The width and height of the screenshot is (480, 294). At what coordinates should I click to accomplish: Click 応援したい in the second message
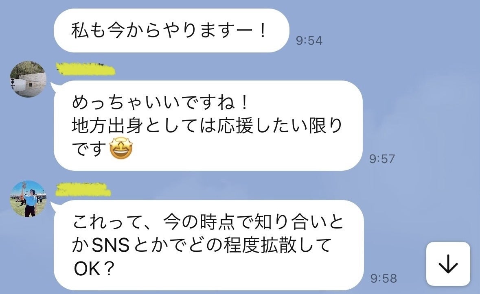click(x=261, y=126)
